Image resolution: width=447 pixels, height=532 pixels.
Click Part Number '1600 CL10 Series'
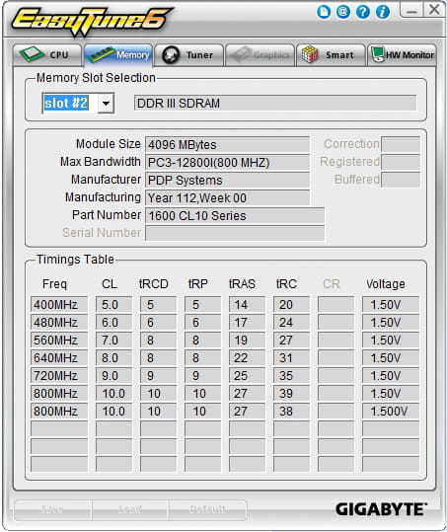click(235, 216)
